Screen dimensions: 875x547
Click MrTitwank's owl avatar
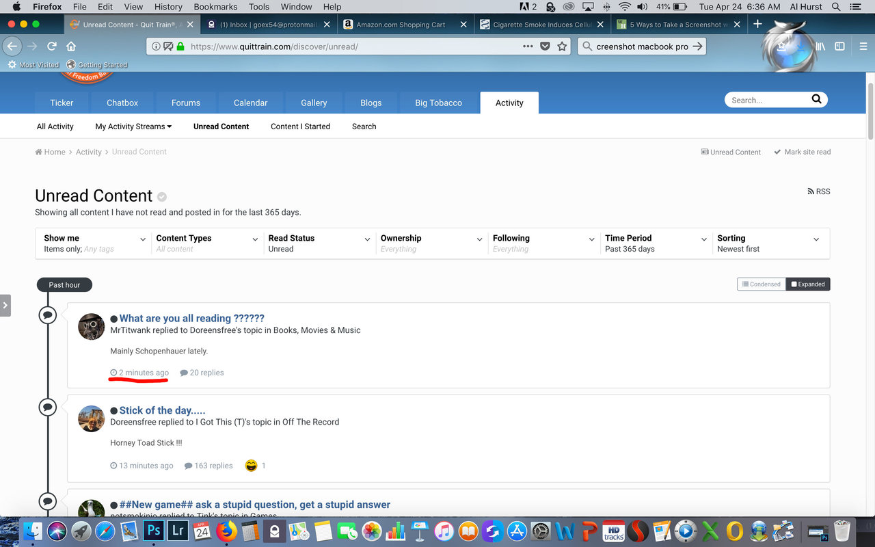[92, 327]
